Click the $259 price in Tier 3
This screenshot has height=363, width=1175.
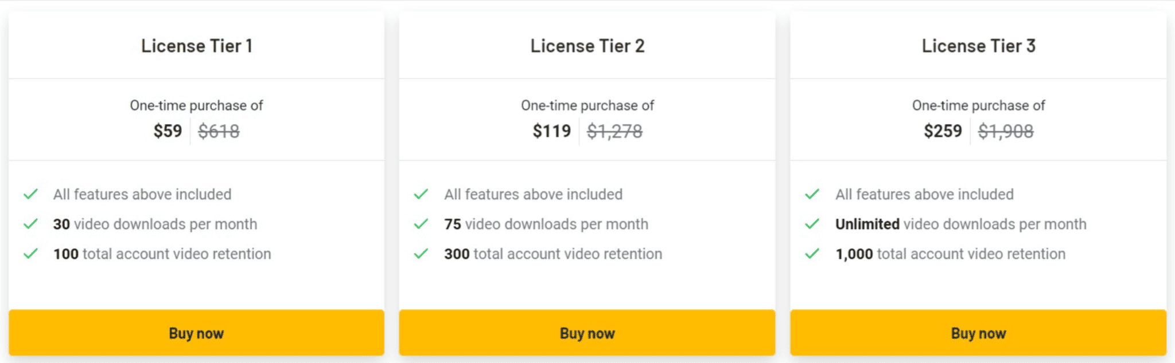tap(943, 131)
